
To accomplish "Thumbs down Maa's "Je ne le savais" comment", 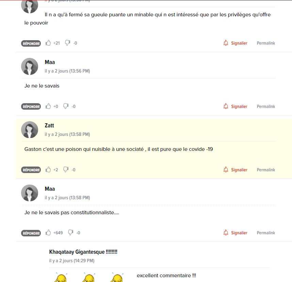I will [66, 106].
